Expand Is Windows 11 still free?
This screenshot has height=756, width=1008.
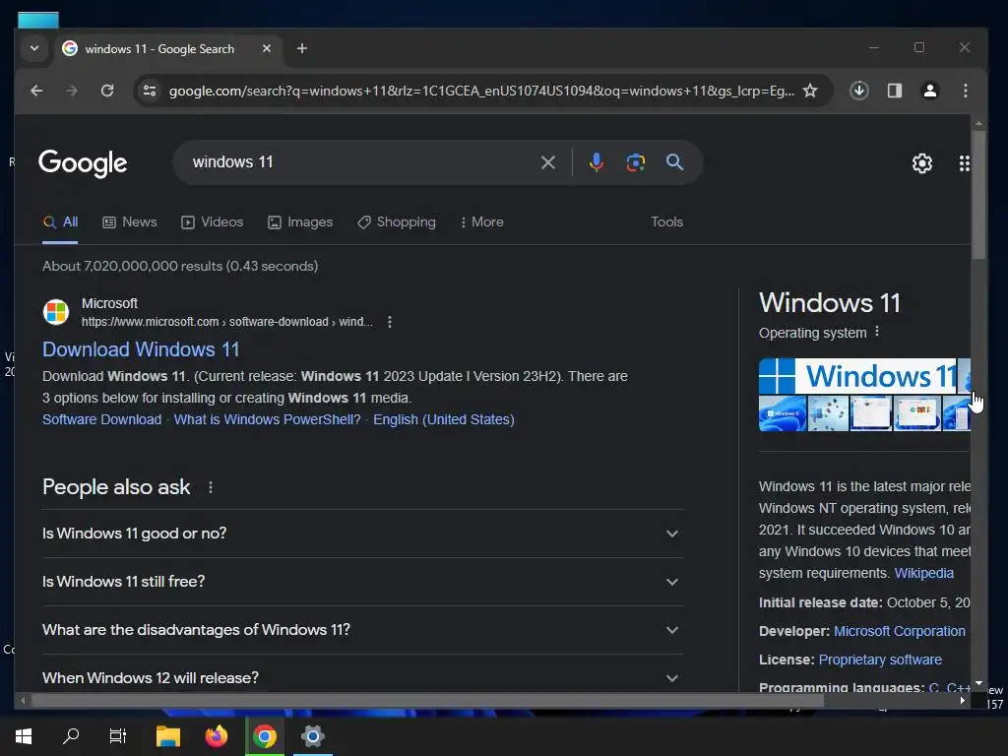362,582
